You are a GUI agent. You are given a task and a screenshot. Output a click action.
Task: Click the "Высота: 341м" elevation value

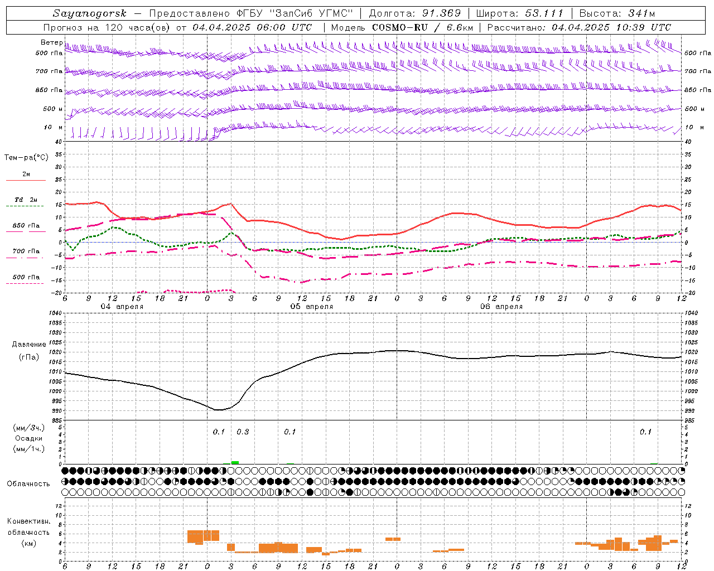click(617, 13)
